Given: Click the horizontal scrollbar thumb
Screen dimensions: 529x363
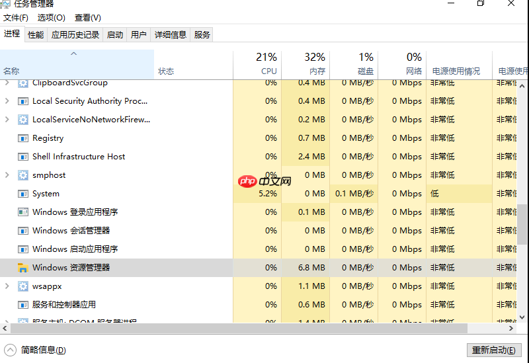Looking at the screenshot, I should pyautogui.click(x=239, y=328).
